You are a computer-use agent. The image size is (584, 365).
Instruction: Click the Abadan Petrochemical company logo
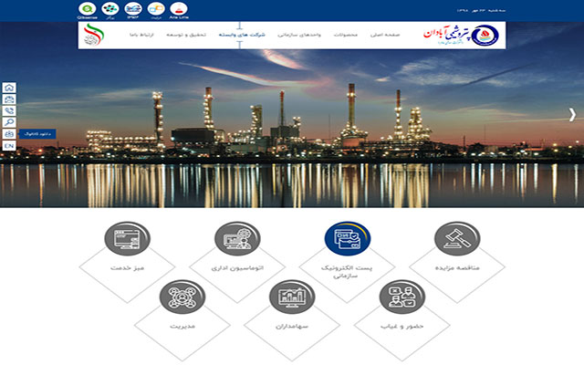(461, 35)
